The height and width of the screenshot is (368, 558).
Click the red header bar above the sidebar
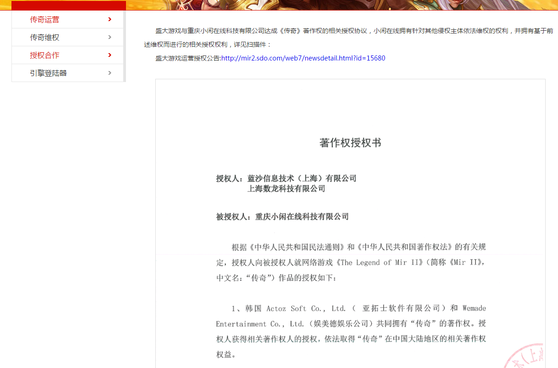(x=68, y=5)
